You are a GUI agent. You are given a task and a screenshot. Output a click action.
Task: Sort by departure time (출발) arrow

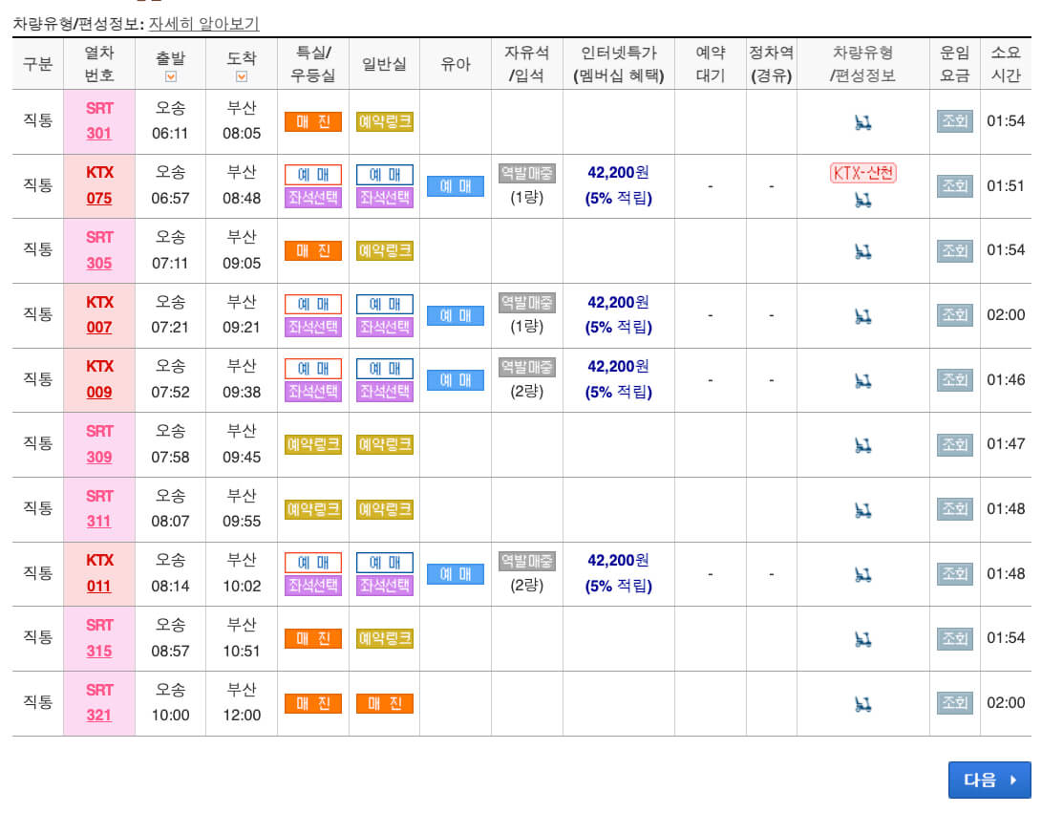tap(171, 76)
